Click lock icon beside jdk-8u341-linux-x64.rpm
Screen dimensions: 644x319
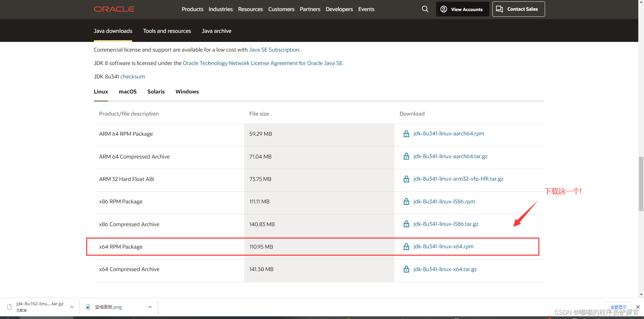406,247
